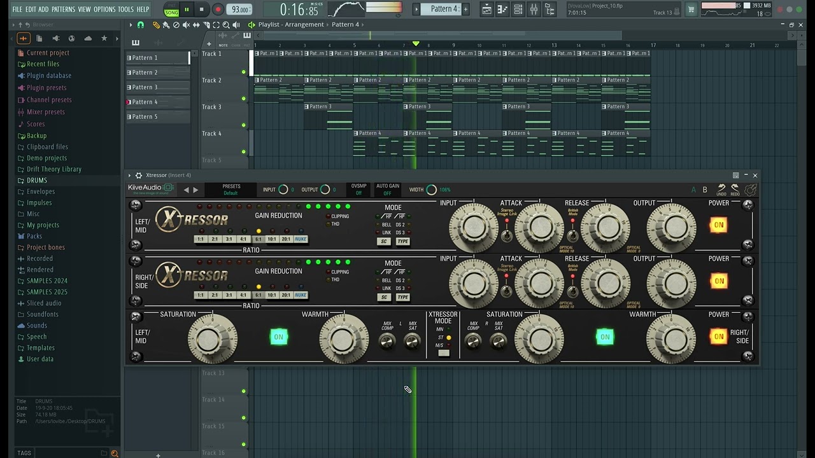815x458 pixels.
Task: Expand the SAMPLES 2025 folder
Action: point(47,292)
